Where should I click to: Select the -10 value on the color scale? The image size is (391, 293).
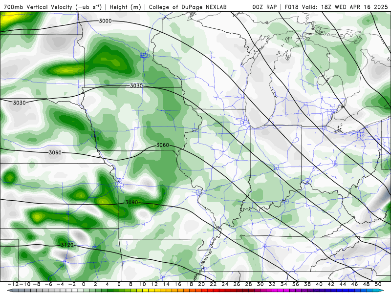coord(25,284)
